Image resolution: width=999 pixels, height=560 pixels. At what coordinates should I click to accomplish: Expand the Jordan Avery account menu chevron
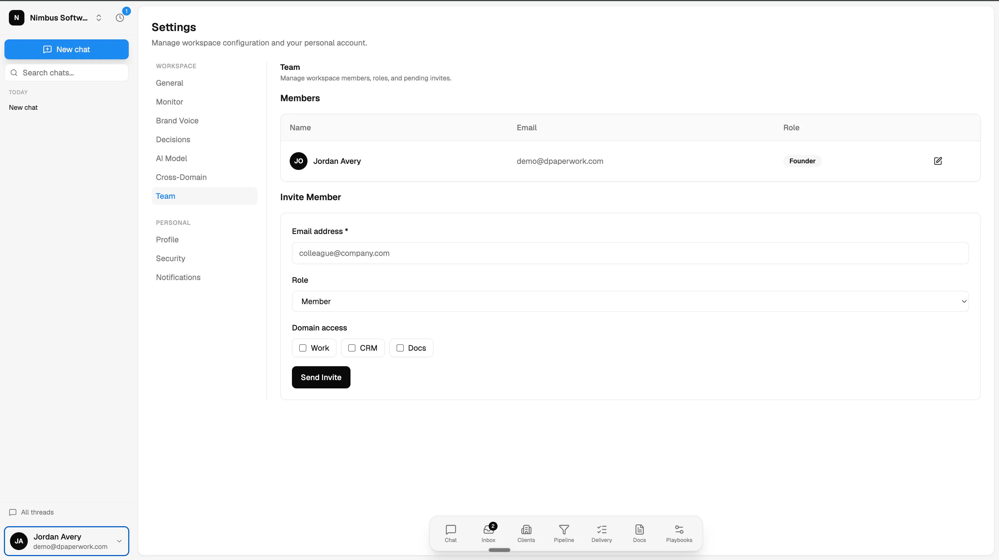tap(119, 541)
